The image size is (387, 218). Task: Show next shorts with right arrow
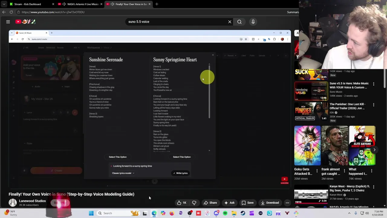pos(374,150)
